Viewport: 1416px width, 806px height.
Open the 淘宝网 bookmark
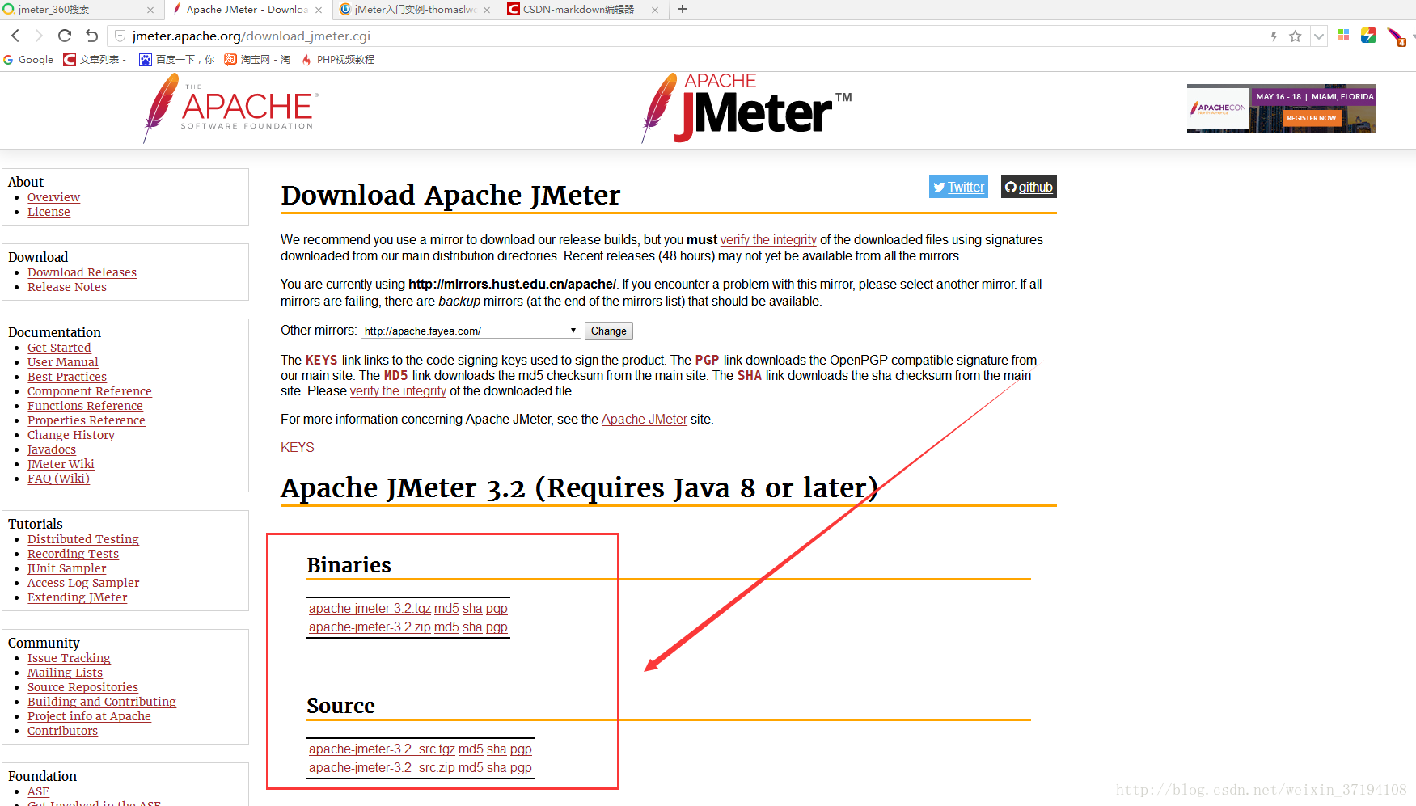(257, 60)
